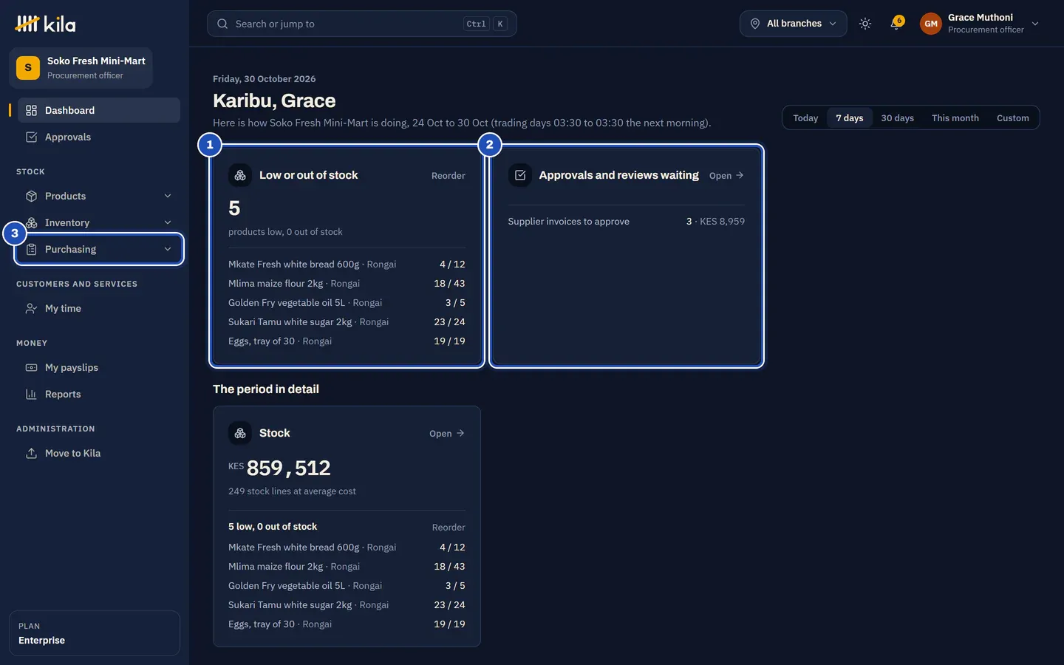Click the Soko Fresh Mini-Mart avatar icon
Viewport: 1064px width, 665px height.
28,68
